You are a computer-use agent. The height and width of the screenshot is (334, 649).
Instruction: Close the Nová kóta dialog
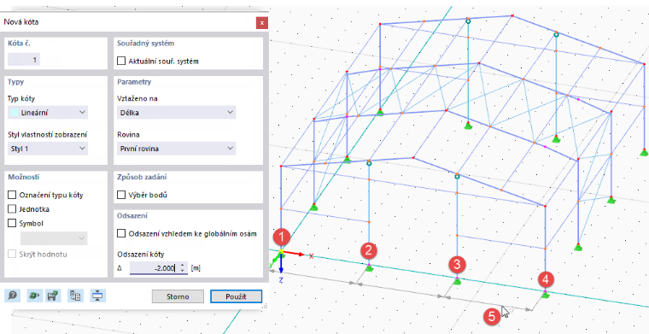click(x=261, y=22)
